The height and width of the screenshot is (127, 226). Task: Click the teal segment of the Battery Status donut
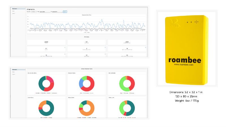[84, 102]
